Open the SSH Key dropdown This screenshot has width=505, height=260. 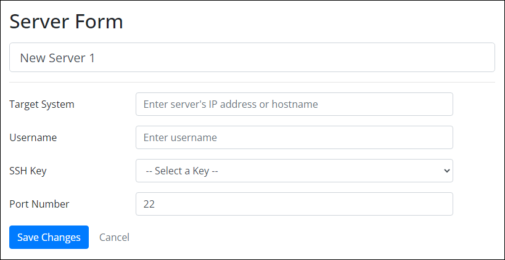(x=294, y=171)
